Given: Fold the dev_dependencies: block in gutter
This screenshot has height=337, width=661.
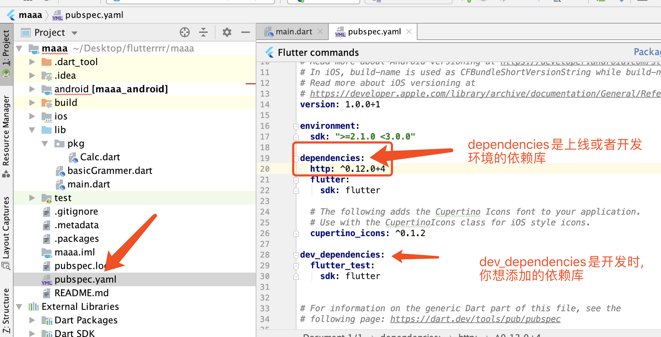Looking at the screenshot, I should pyautogui.click(x=296, y=255).
